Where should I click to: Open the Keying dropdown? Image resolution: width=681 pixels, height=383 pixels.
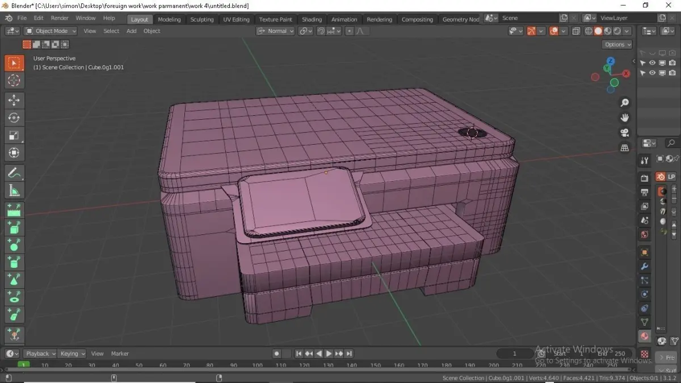click(72, 353)
